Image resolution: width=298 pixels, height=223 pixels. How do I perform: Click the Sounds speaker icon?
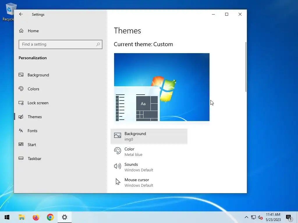(x=118, y=166)
